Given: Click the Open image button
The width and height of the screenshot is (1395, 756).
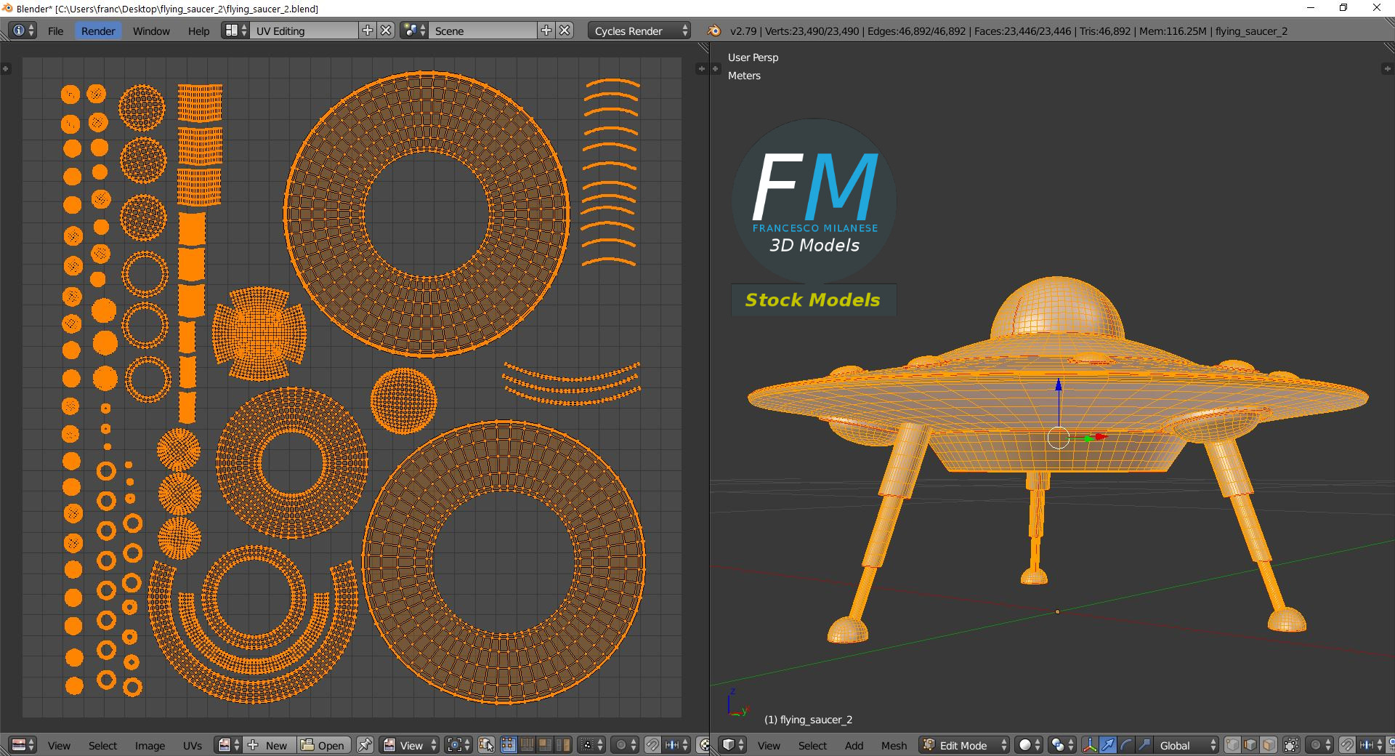Looking at the screenshot, I should (x=323, y=745).
